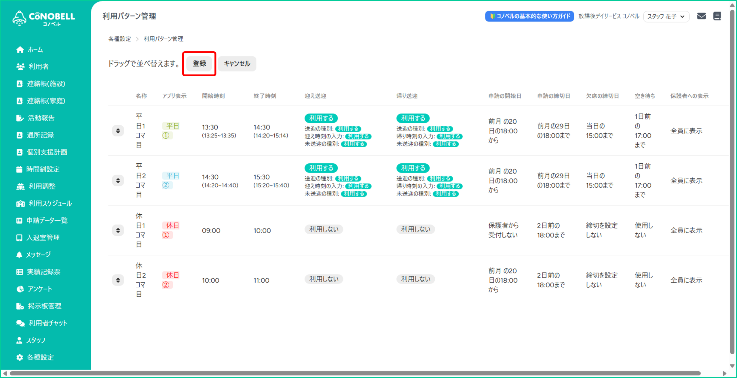Click the envelope mail icon
The width and height of the screenshot is (737, 378).
[701, 16]
